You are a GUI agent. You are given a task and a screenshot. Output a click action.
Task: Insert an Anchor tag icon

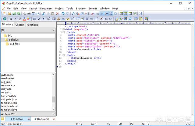pyautogui.click(x=58, y=19)
